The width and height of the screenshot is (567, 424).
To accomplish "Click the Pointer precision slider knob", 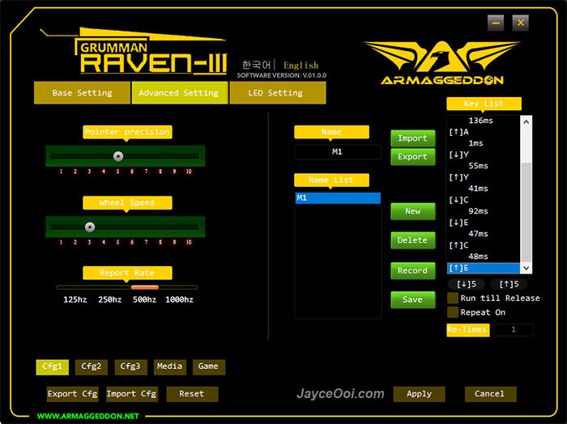I will [118, 156].
